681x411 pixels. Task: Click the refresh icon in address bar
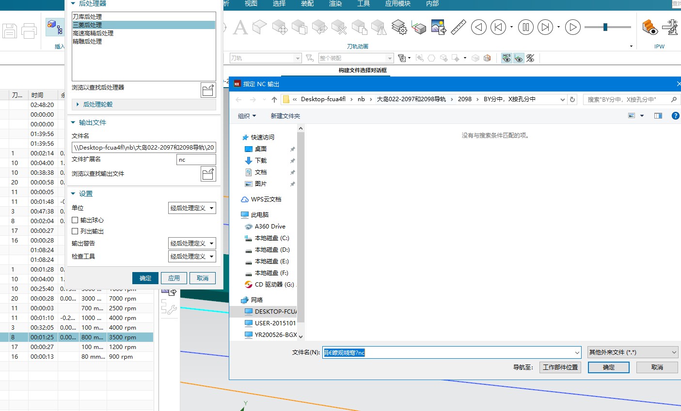point(572,99)
